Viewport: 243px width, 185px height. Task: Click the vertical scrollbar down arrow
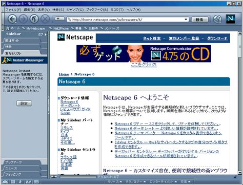coord(240,172)
